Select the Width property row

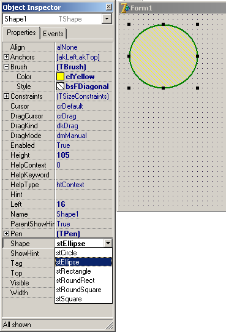[29, 293]
